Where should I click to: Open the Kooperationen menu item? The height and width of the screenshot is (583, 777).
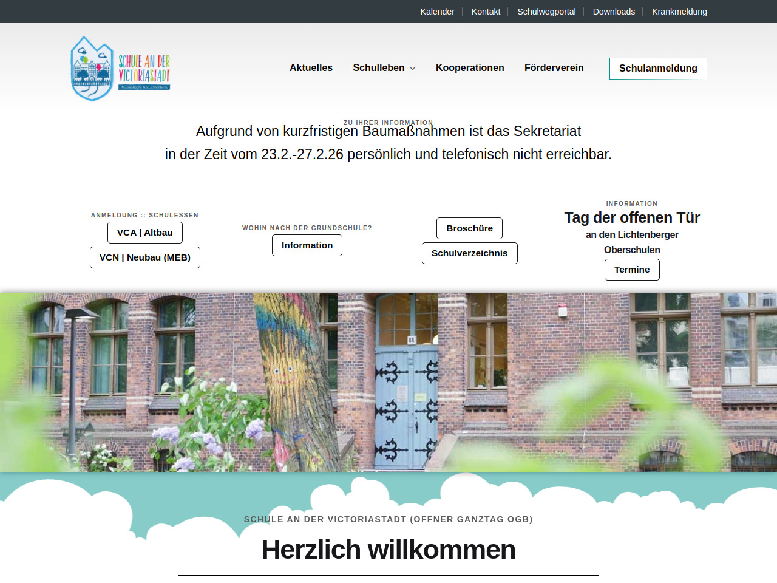point(470,68)
